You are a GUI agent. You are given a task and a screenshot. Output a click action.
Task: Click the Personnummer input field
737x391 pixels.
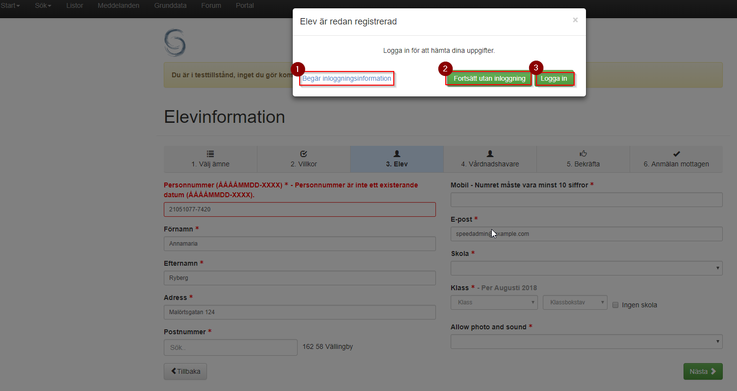(x=300, y=209)
